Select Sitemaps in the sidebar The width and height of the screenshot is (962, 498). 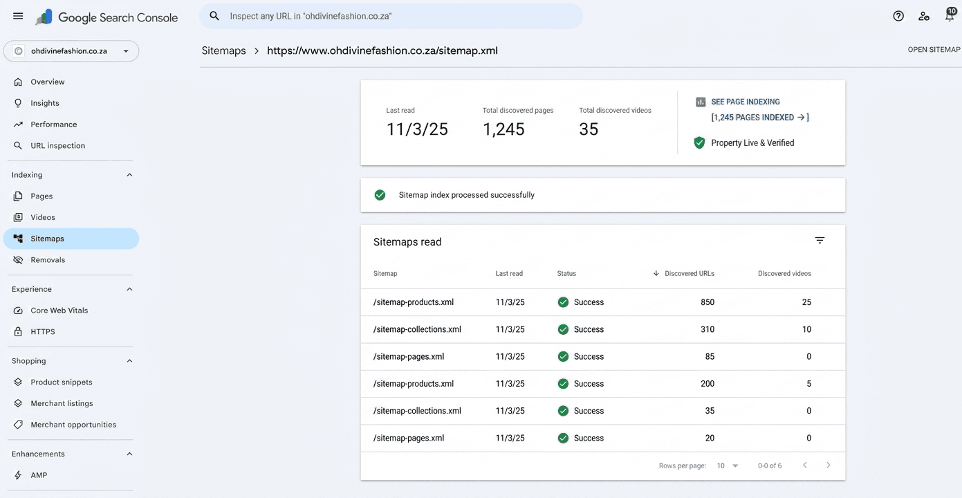[x=71, y=239]
